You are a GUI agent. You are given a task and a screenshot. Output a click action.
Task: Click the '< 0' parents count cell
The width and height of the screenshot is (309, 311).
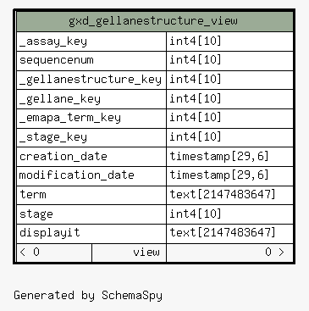pyautogui.click(x=54, y=253)
